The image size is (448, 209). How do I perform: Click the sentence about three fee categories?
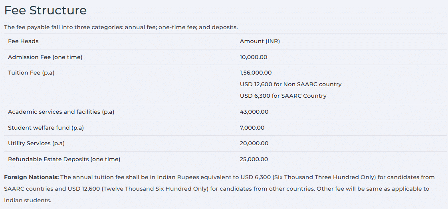[x=121, y=27]
